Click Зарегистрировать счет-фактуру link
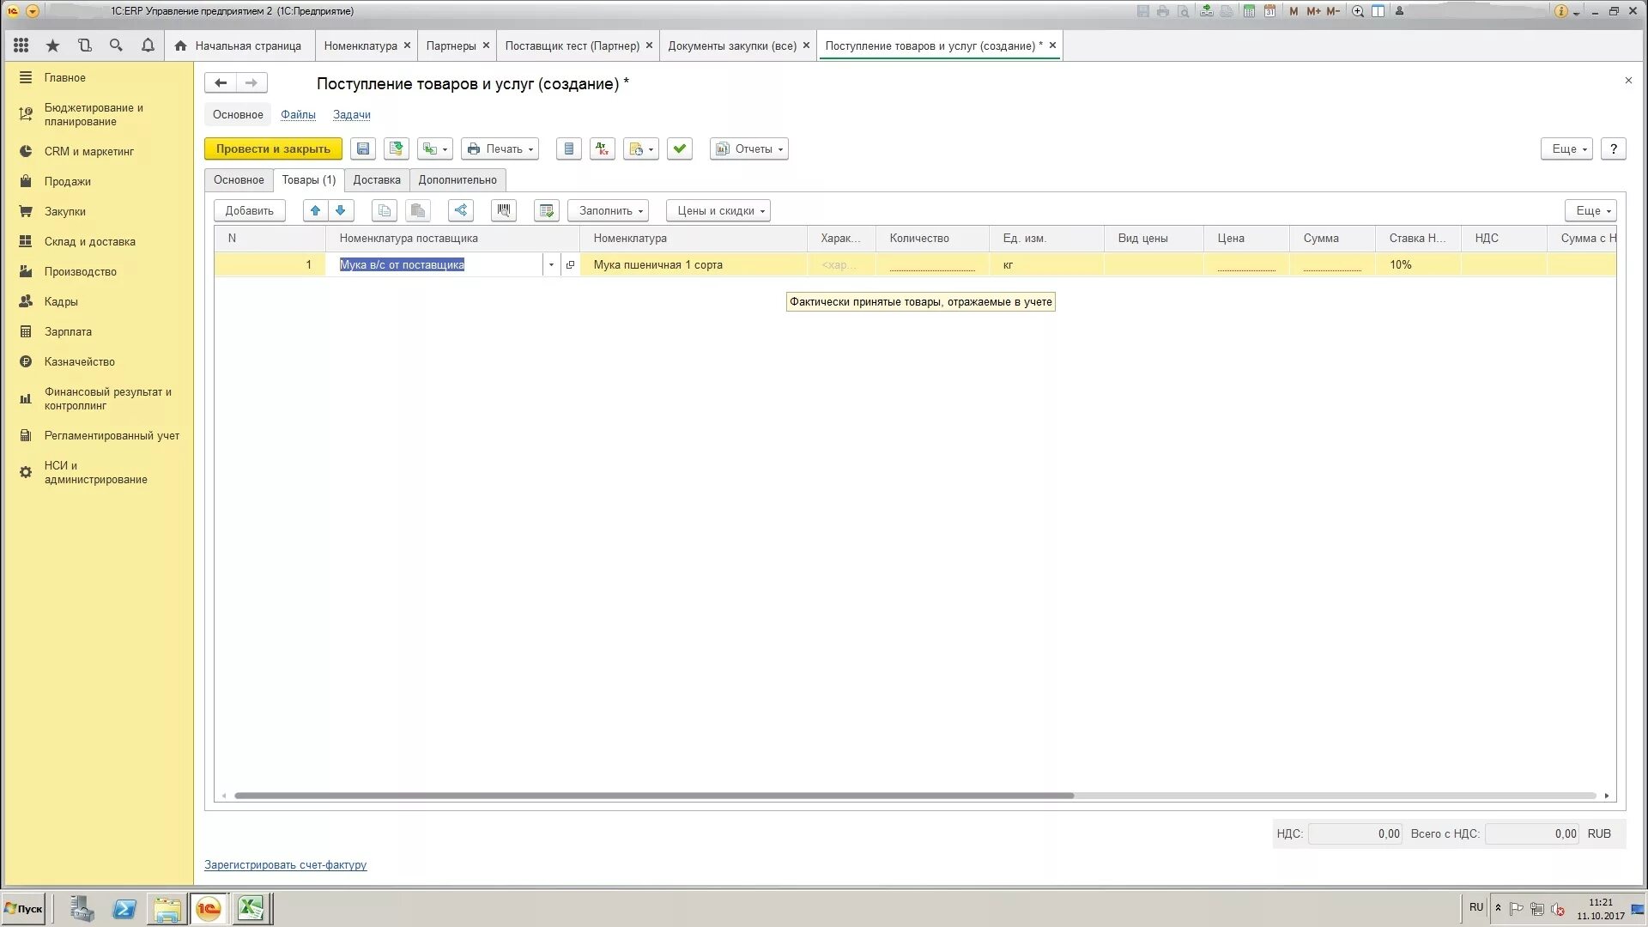The image size is (1648, 927). click(x=285, y=865)
